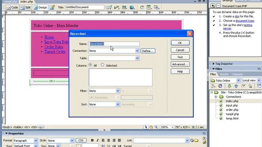Click the Check in files lock icon
Viewport: 262px width, 147px height.
(250, 86)
